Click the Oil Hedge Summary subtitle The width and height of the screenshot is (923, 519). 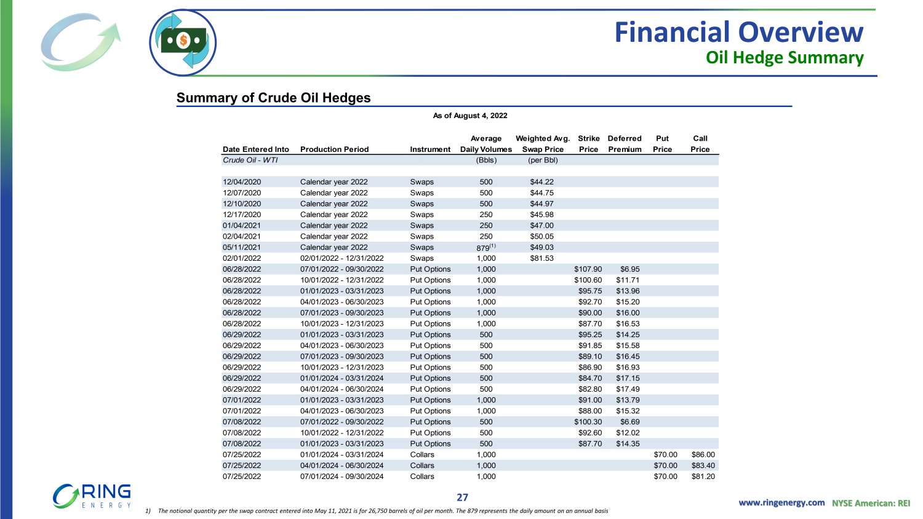[x=784, y=58]
